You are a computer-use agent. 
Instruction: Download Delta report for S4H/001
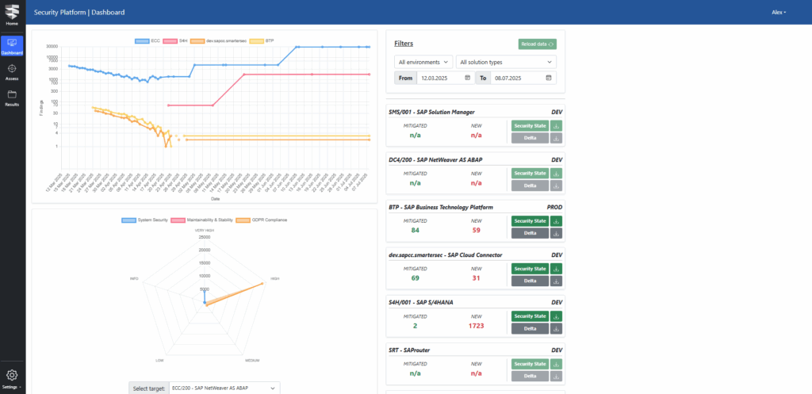[556, 328]
